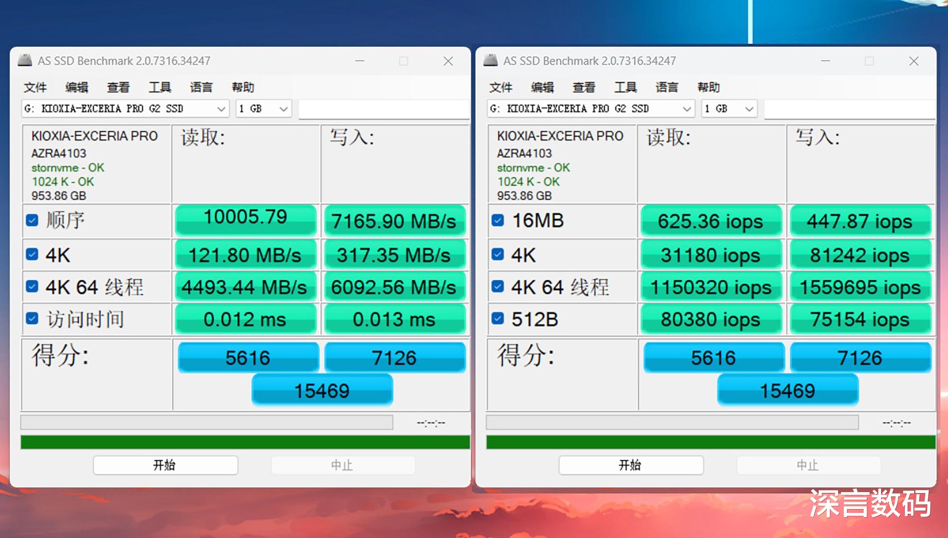Expand the drive selector in right window
Screen dimensions: 948x538
[x=686, y=109]
